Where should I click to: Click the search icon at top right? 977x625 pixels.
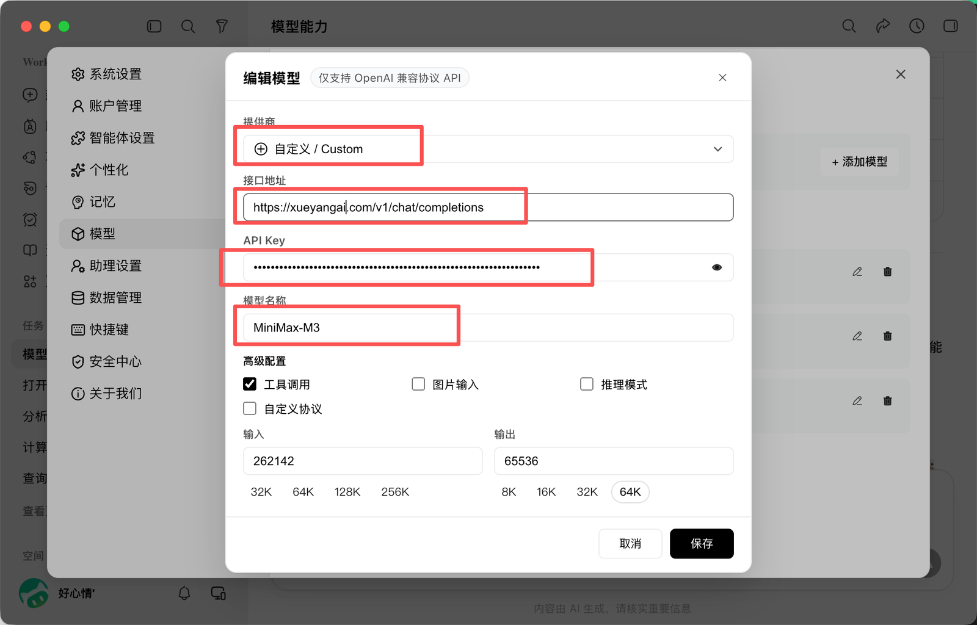(x=849, y=26)
